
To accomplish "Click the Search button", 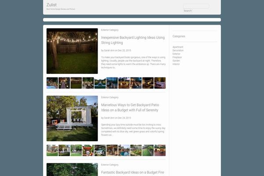I will [187, 11].
